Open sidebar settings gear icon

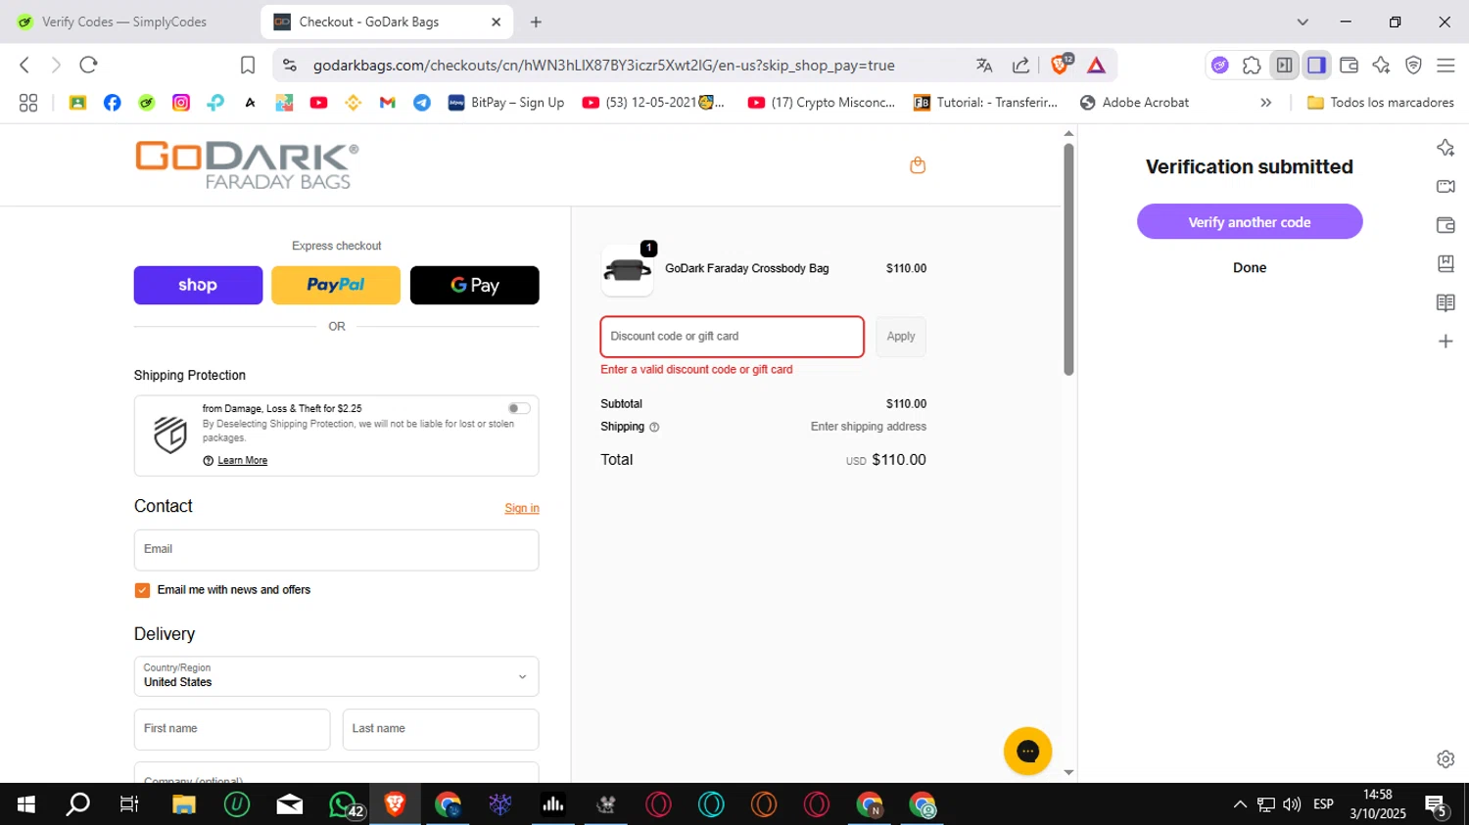[1445, 759]
